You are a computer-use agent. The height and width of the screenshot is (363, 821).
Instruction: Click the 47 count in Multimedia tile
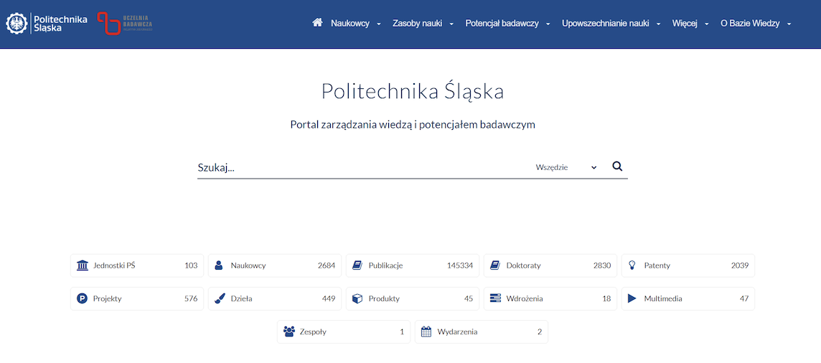(x=744, y=299)
